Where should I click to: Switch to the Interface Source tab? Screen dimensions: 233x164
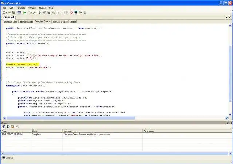point(60,22)
